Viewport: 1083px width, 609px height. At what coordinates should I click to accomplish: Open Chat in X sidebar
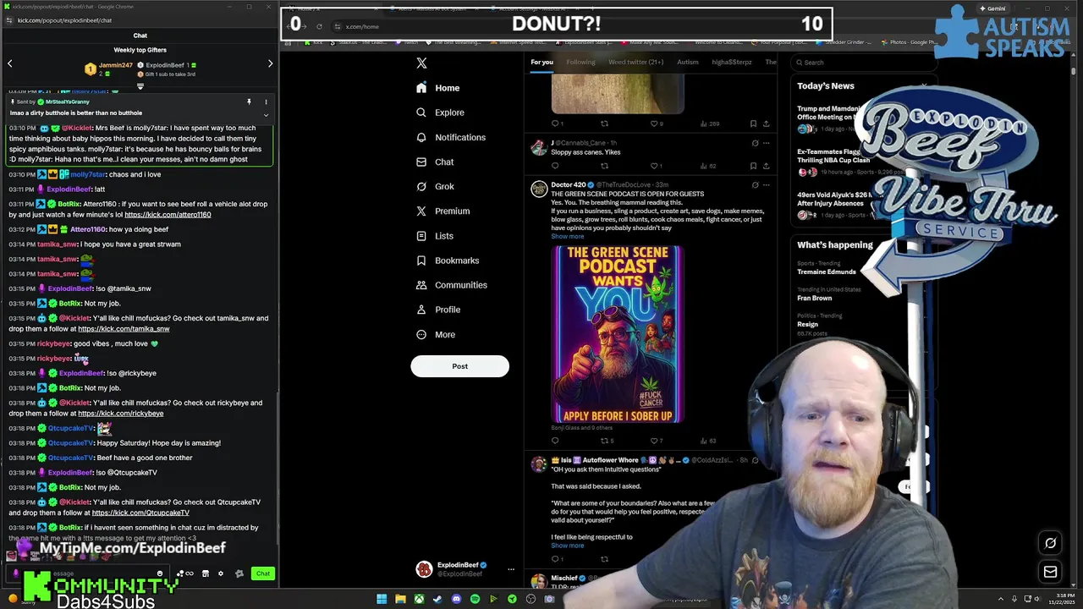[435, 162]
